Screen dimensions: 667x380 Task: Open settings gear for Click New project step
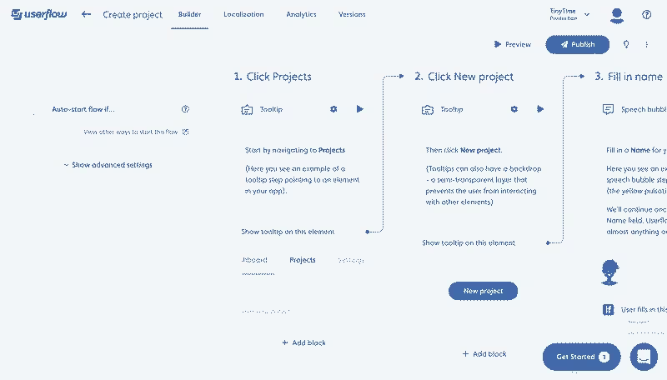click(x=514, y=109)
